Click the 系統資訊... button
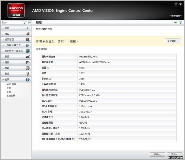This screenshot has width=185, height=160. coord(173,41)
